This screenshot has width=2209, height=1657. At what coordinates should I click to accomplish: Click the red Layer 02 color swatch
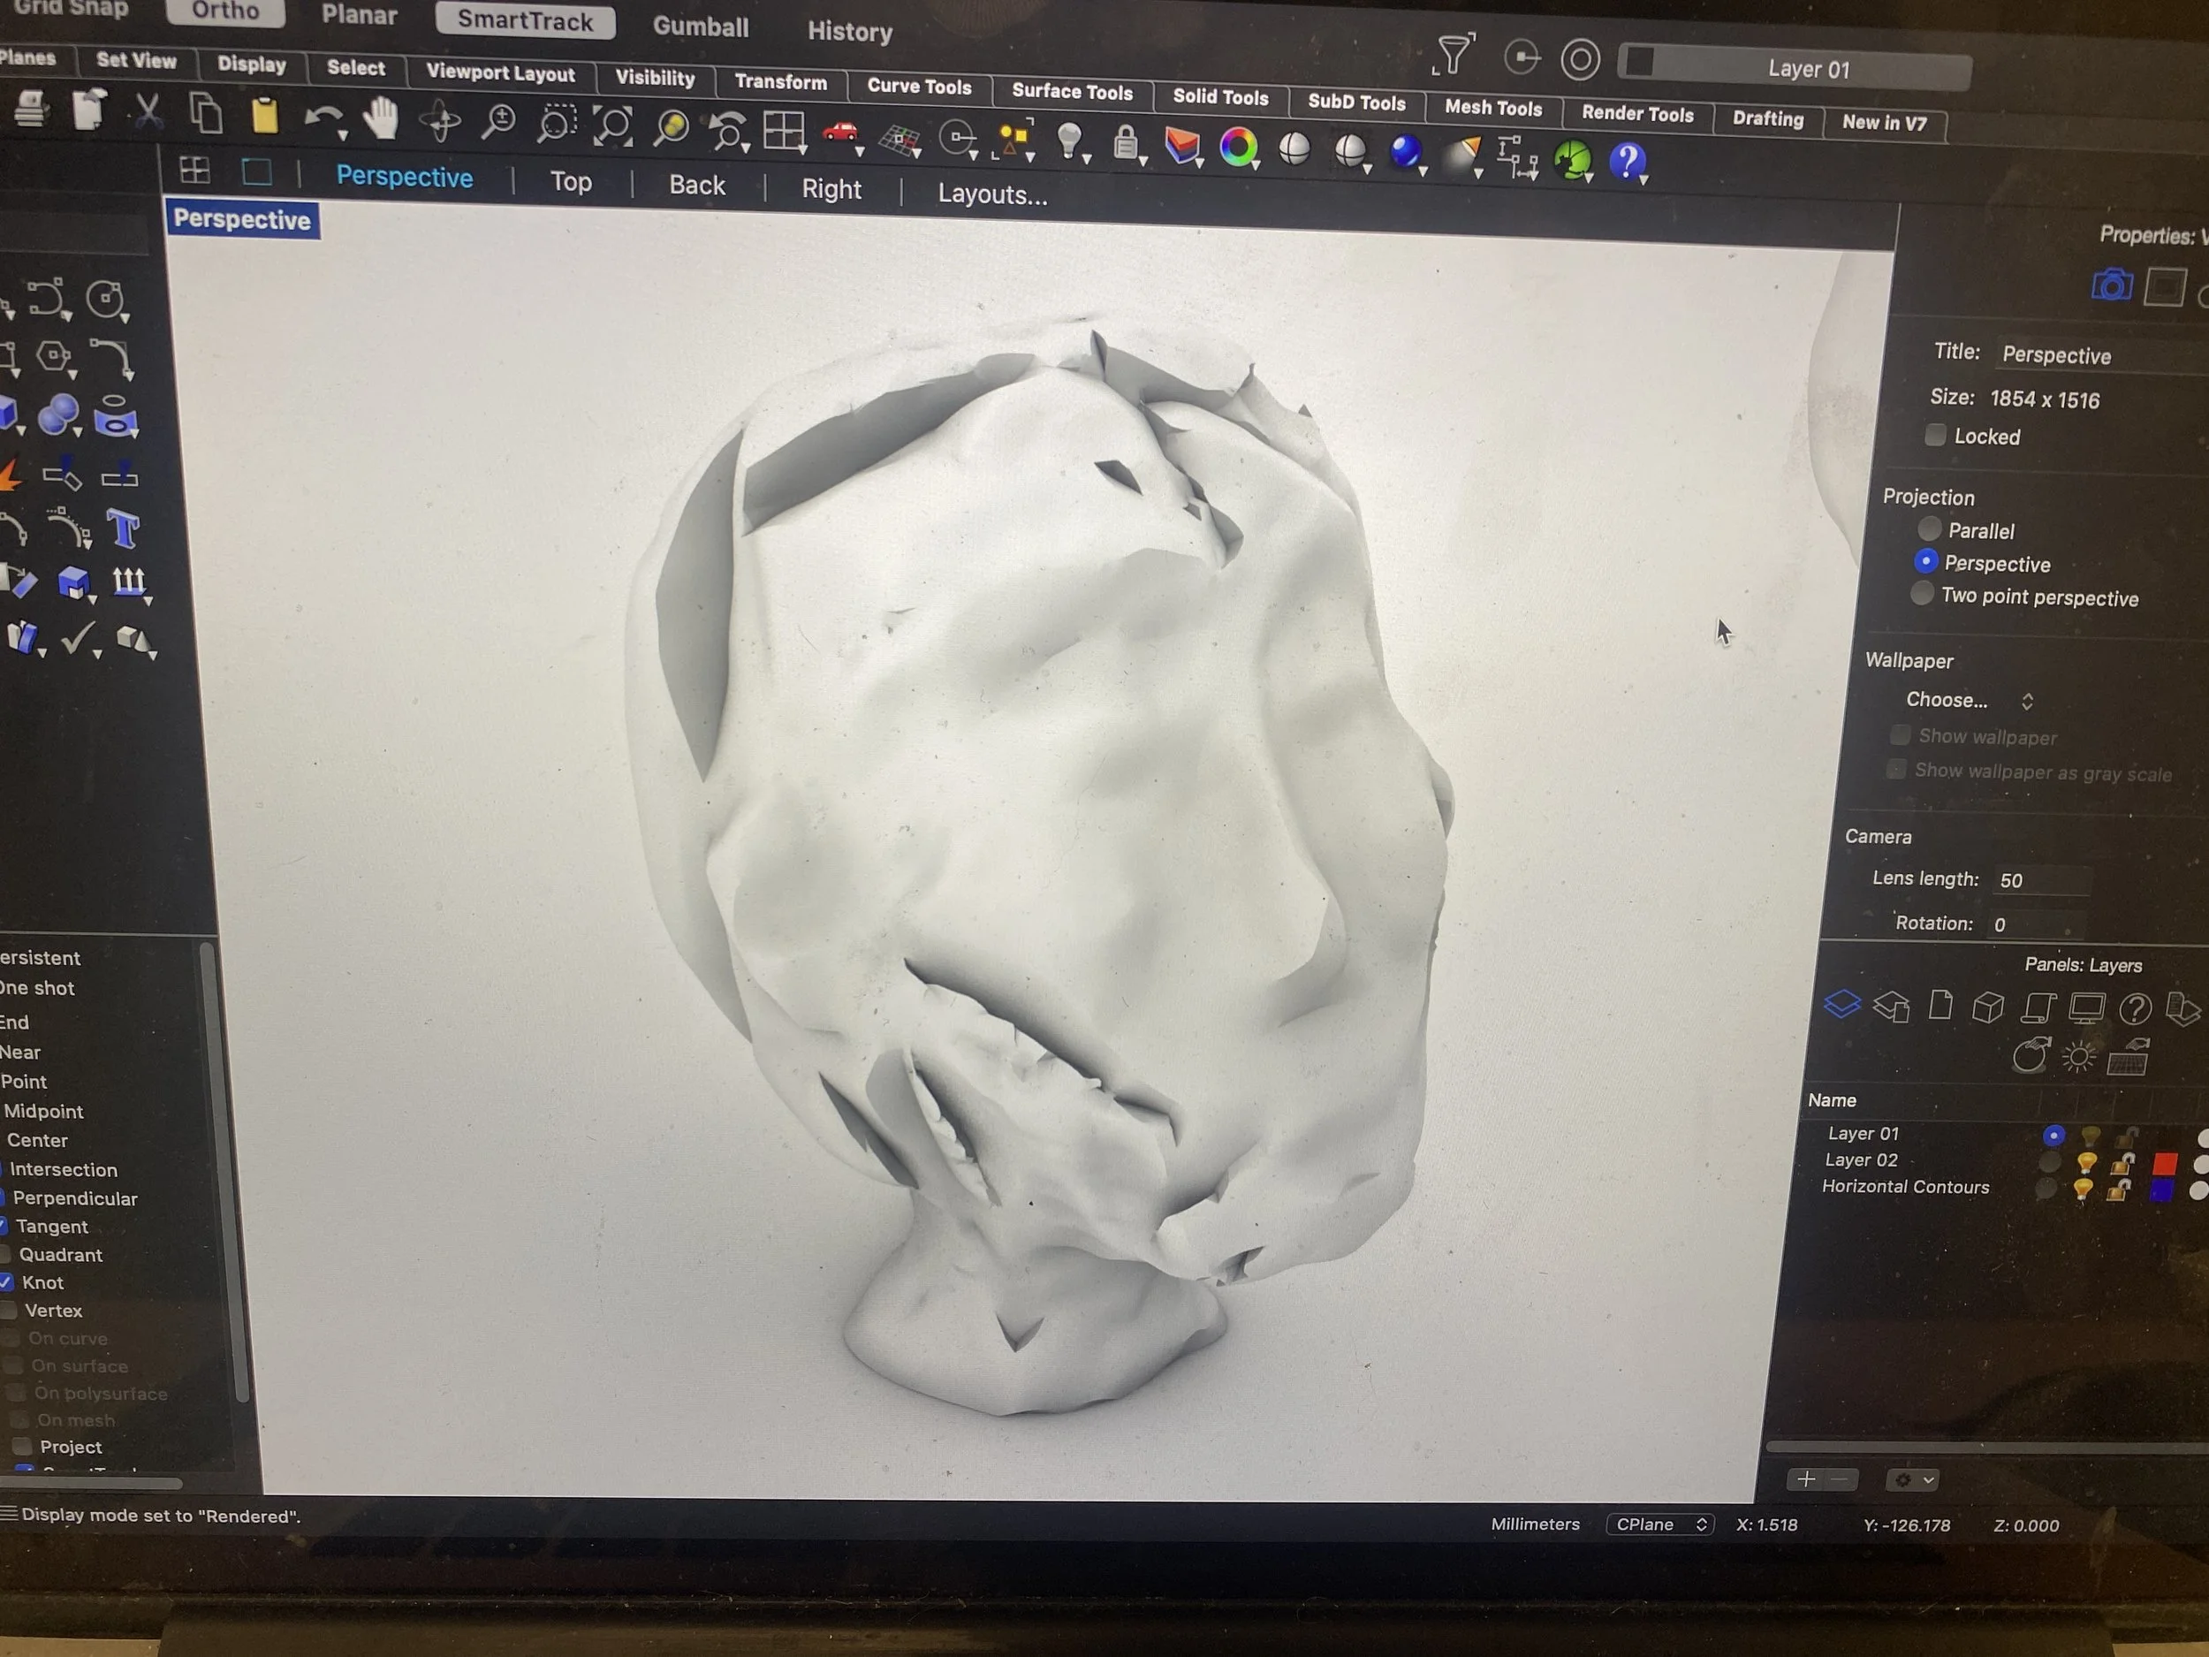tap(2164, 1164)
